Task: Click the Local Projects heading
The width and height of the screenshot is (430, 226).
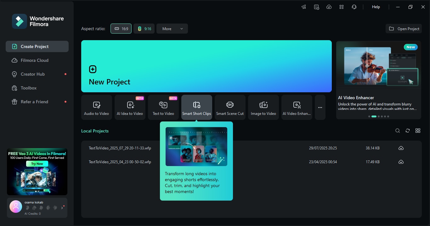Action: (x=95, y=131)
